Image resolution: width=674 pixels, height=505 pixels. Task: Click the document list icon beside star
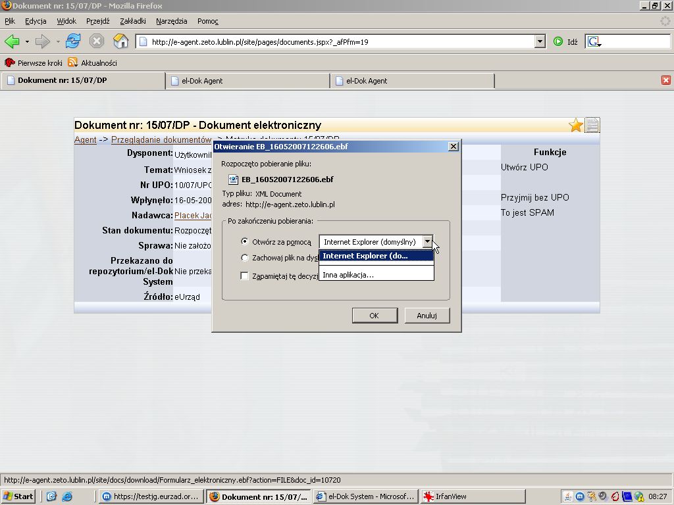pos(592,125)
